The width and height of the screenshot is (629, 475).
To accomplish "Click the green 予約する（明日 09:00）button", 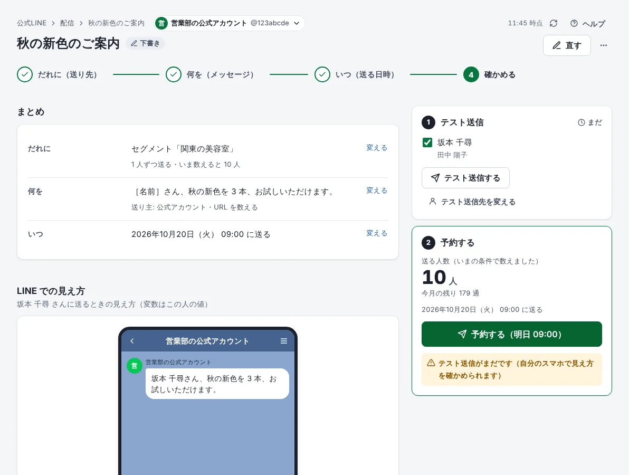I will [x=511, y=334].
